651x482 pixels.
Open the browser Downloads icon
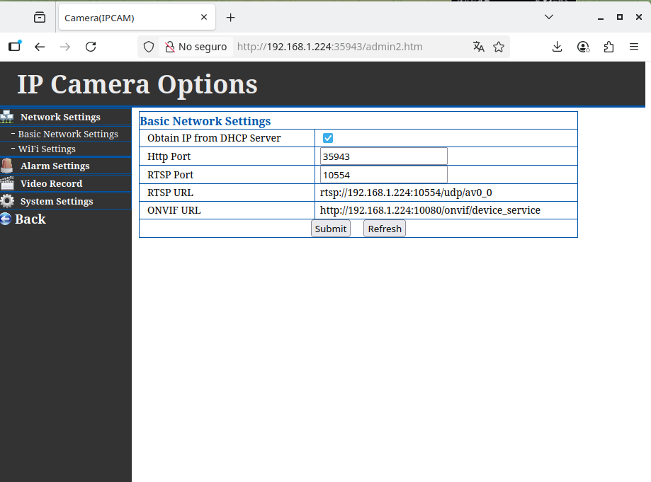pos(557,47)
